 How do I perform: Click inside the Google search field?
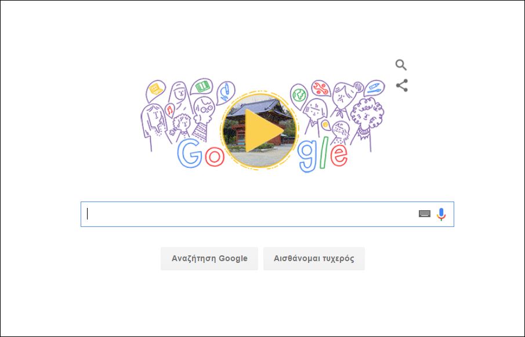[267, 214]
